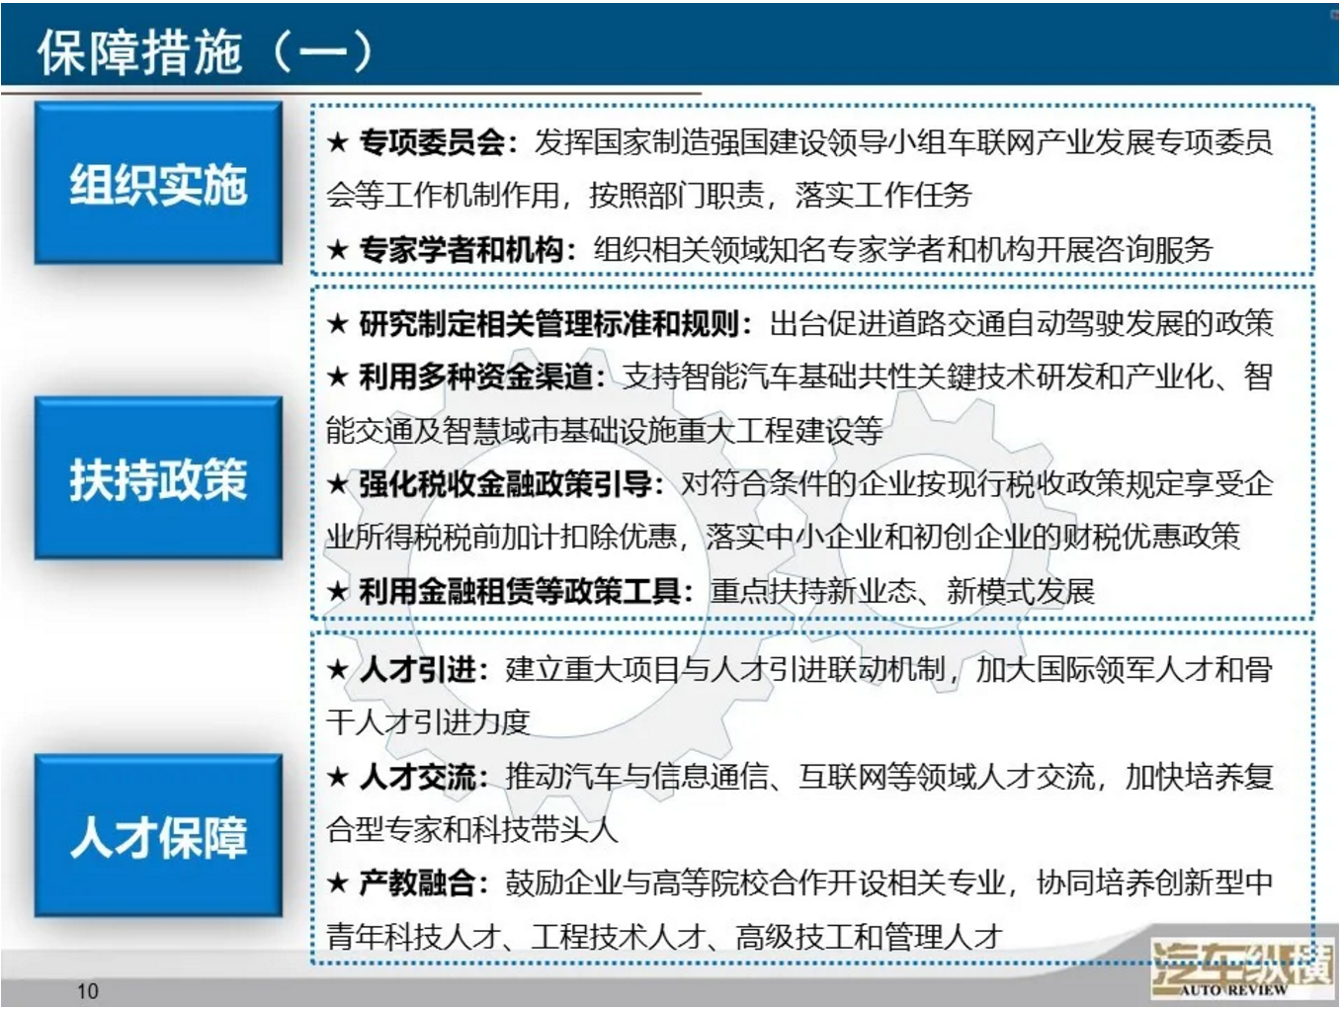Click the text 重点扶持新业态、新模式发展
The height and width of the screenshot is (1009, 1342).
(902, 591)
